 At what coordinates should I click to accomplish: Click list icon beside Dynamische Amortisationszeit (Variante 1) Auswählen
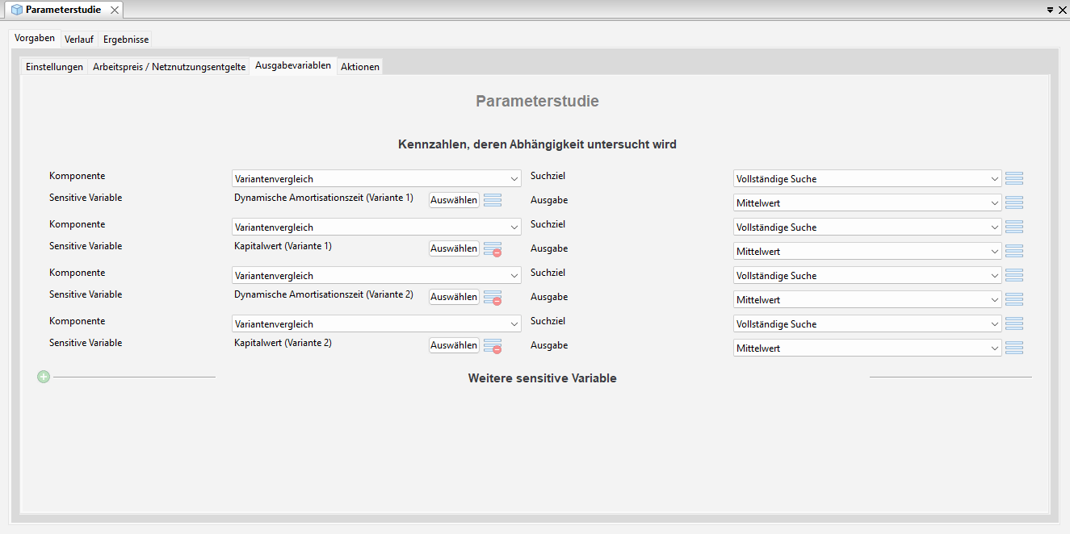click(x=493, y=200)
